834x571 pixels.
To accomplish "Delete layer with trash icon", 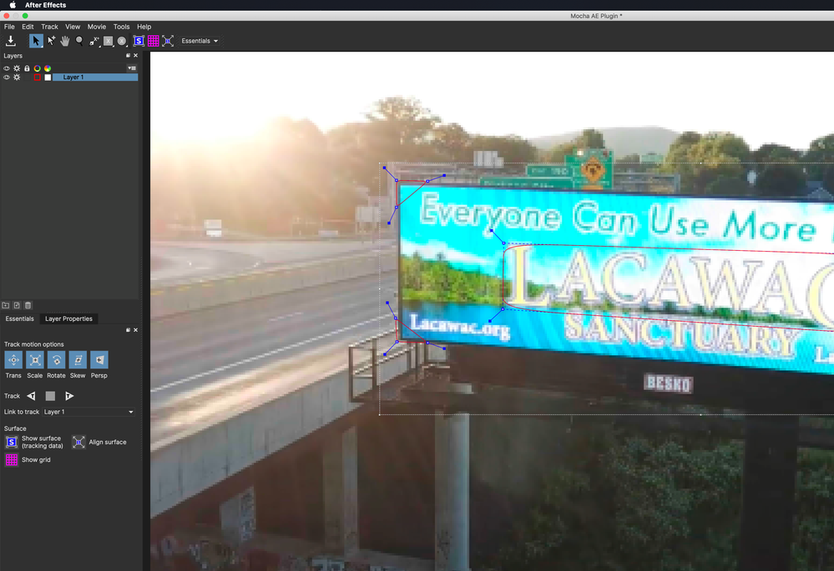I will pos(28,305).
